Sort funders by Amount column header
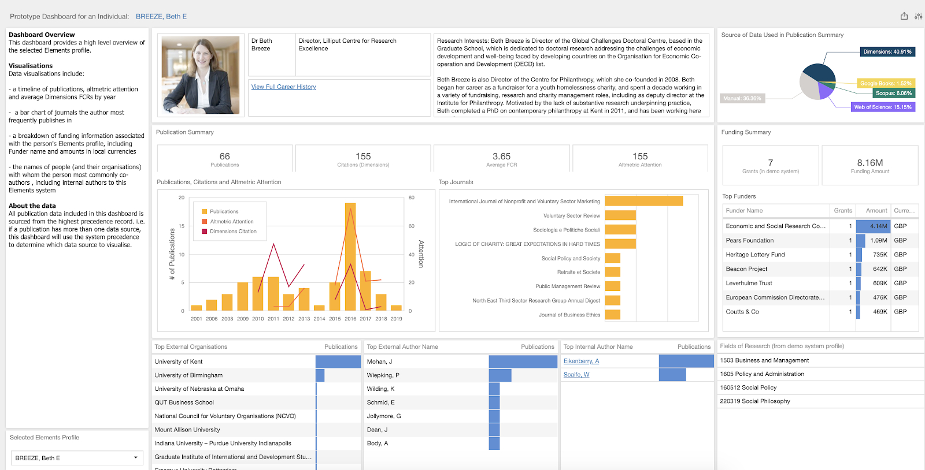This screenshot has height=470, width=925. click(876, 211)
